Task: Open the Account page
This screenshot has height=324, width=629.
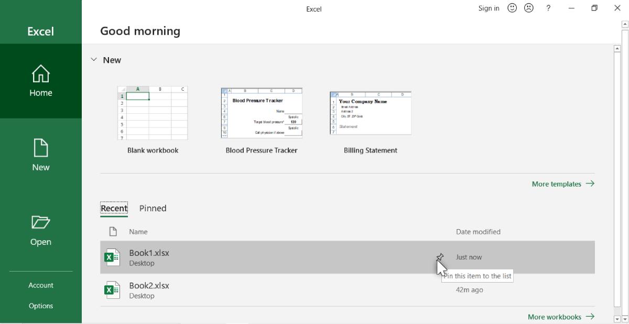Action: click(x=41, y=285)
